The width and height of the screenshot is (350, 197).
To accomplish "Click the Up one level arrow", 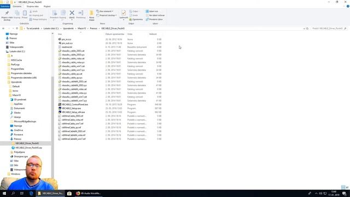I will tap(17, 28).
